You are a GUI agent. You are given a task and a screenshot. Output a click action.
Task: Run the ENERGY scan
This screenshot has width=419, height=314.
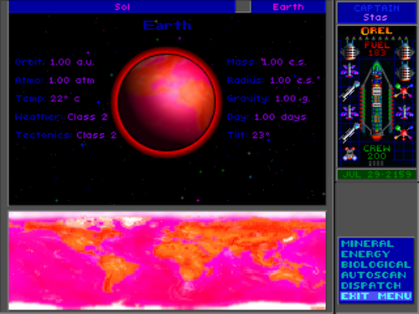pyautogui.click(x=365, y=255)
